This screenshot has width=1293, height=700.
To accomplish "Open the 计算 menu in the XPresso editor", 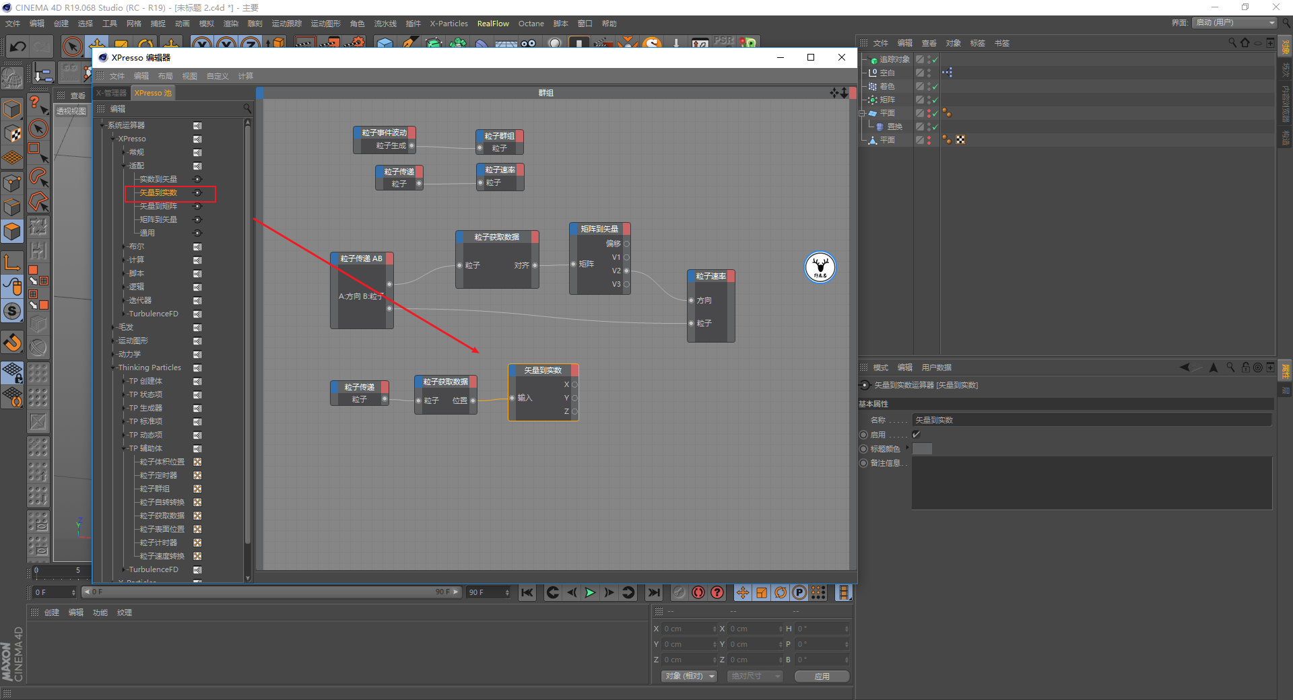I will [246, 76].
